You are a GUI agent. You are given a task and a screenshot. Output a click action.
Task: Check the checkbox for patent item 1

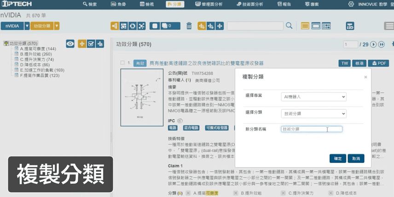[122, 63]
